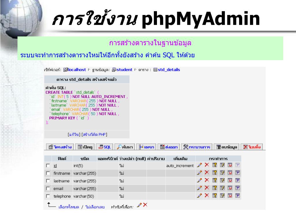Click the auto_increment extra value
Screen dimensions: 296x222
pos(180,166)
